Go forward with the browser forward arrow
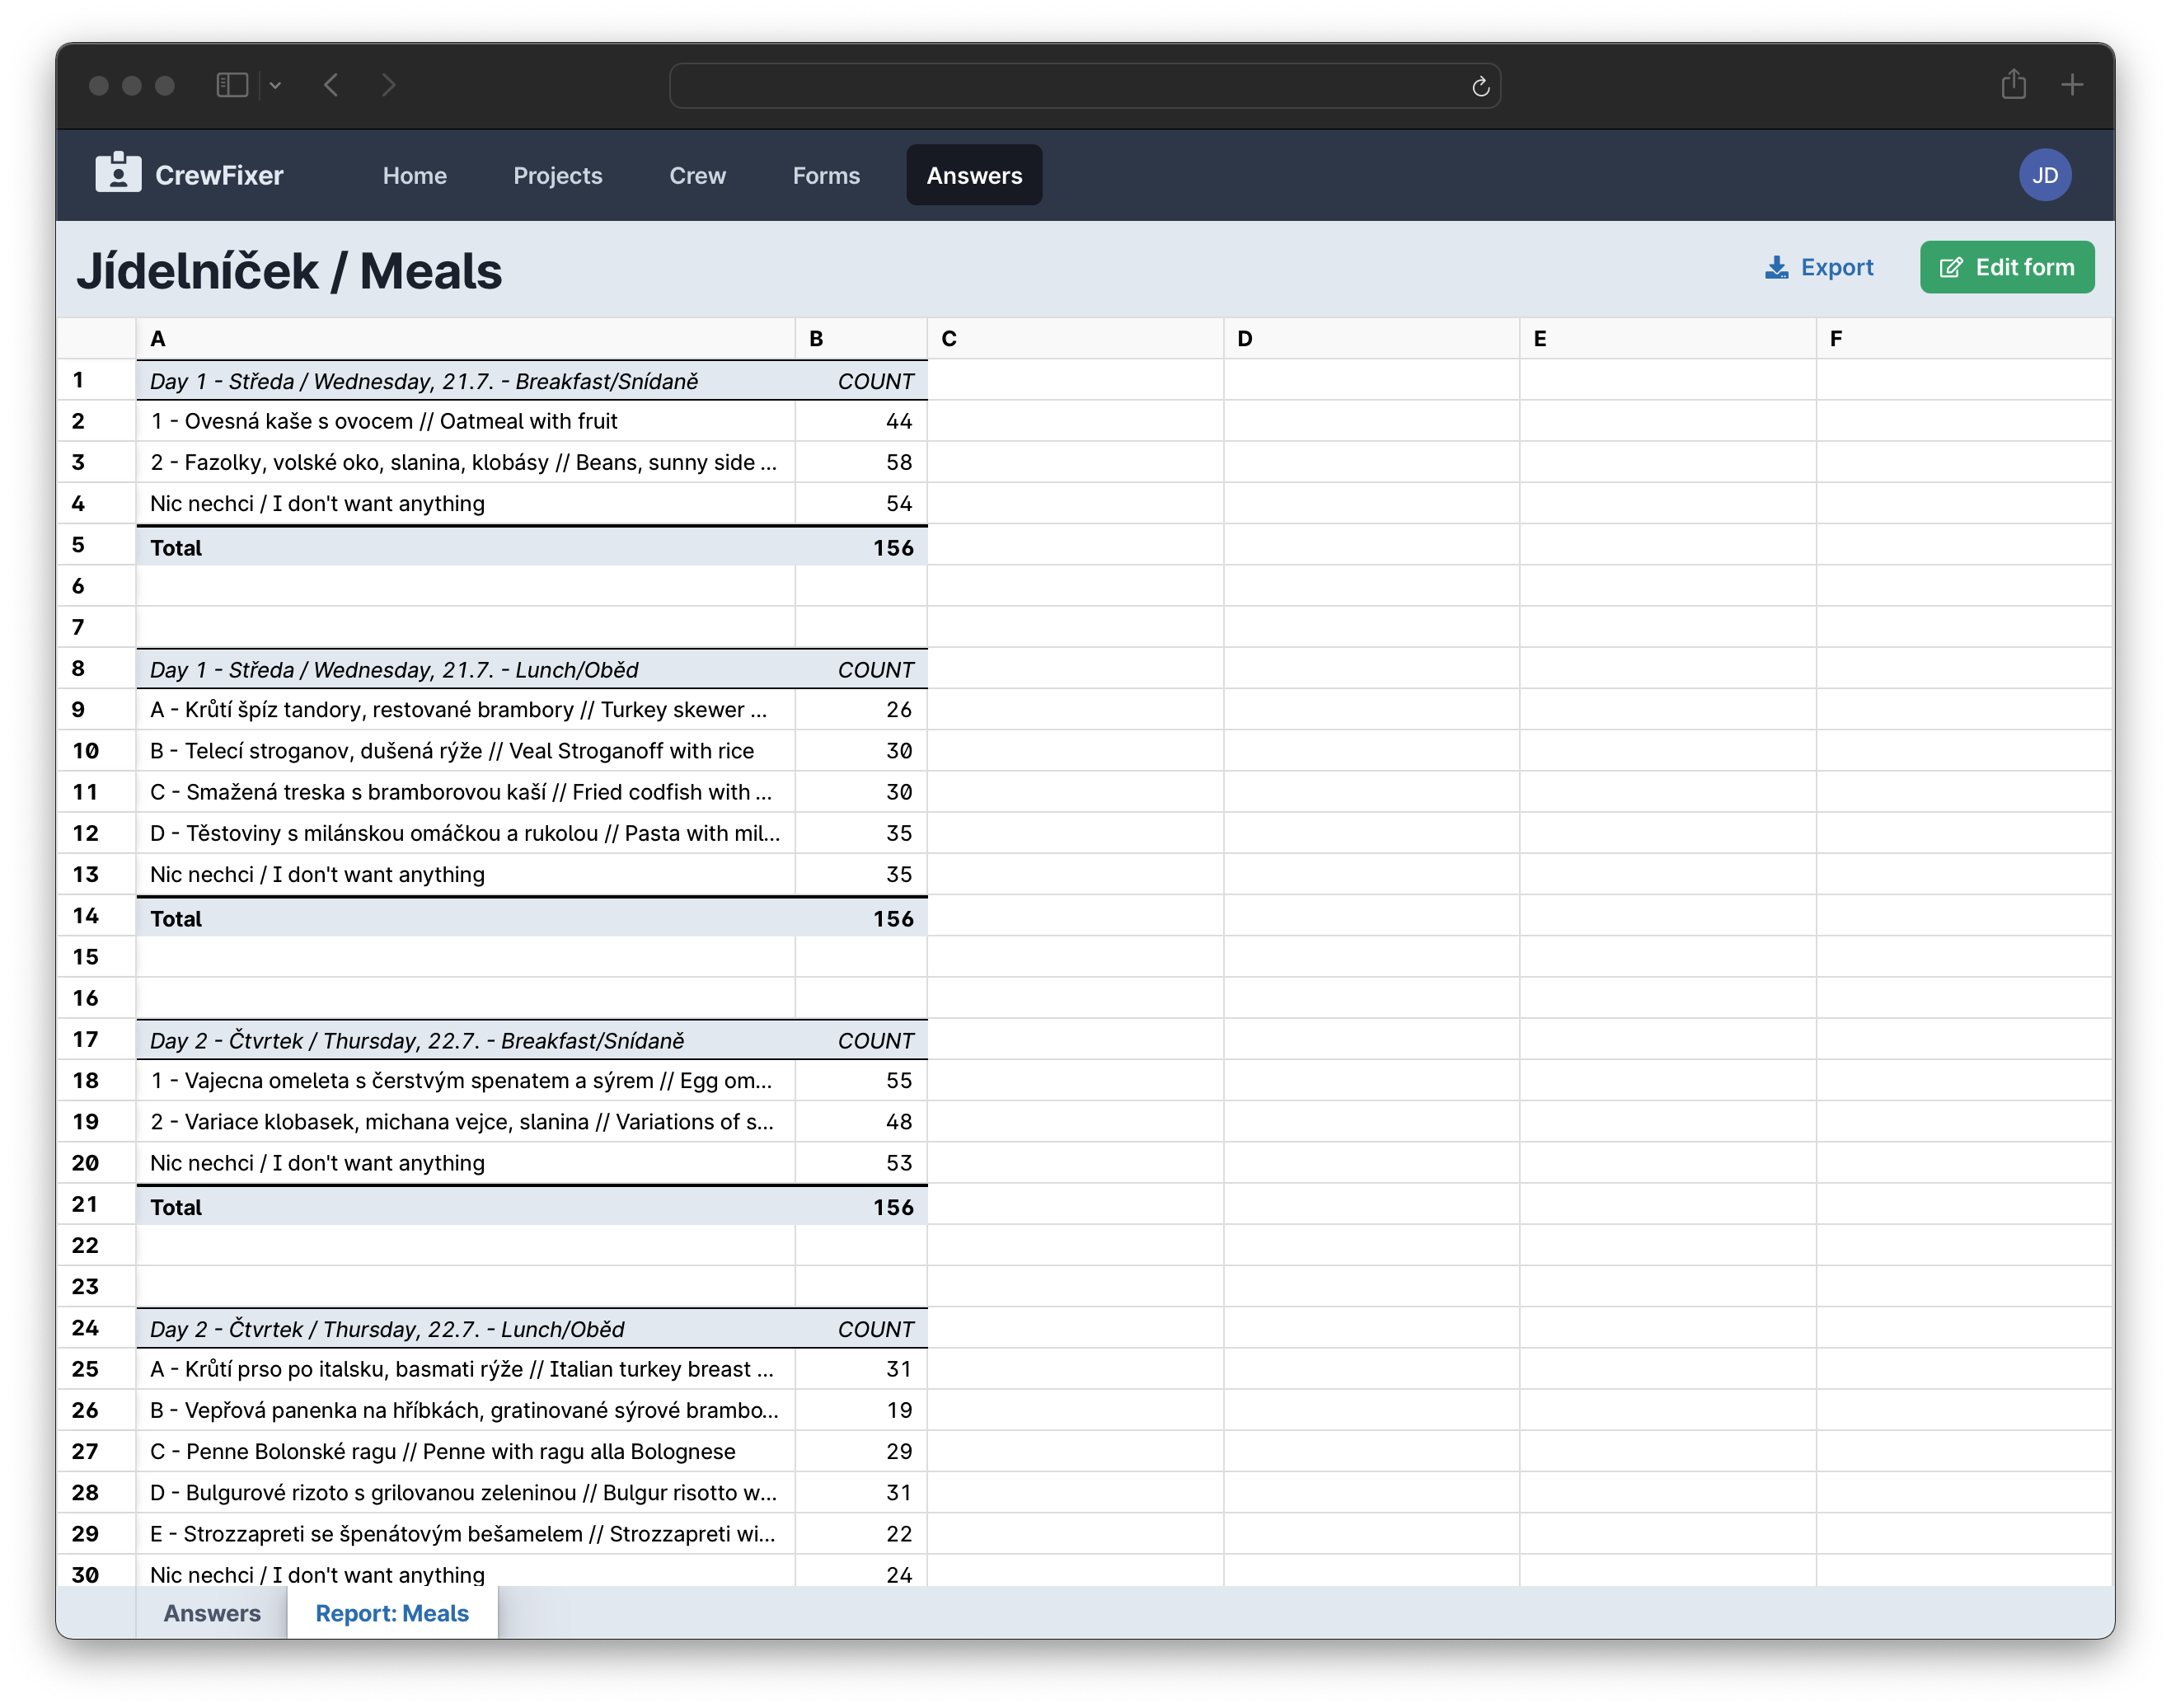2171x1708 pixels. click(389, 85)
